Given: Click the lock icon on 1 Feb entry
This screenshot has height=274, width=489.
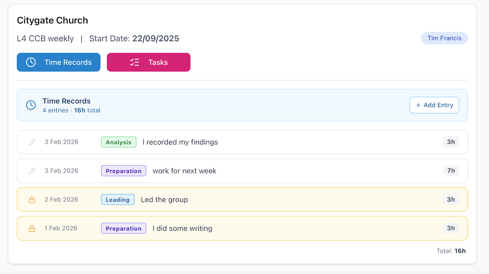Looking at the screenshot, I should click(32, 228).
